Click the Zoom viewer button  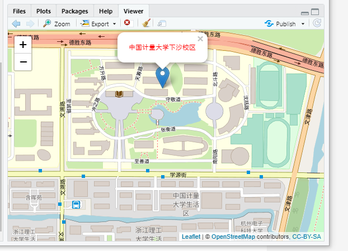[57, 23]
